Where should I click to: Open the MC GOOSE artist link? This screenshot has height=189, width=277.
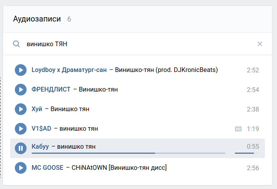click(47, 167)
